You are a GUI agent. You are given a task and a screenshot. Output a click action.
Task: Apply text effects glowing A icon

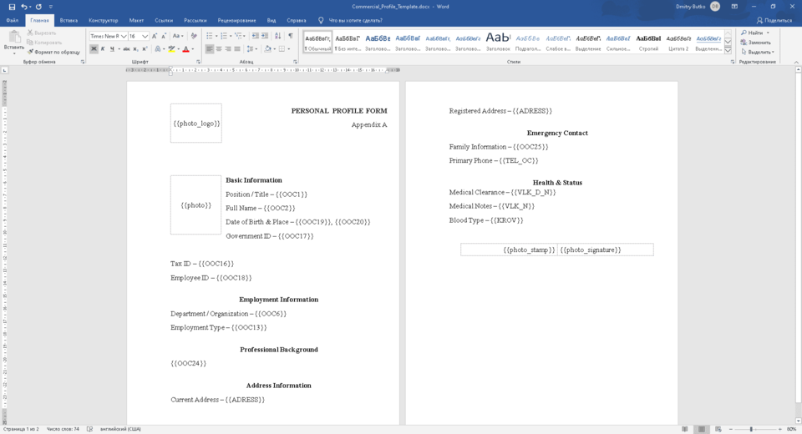coord(158,49)
